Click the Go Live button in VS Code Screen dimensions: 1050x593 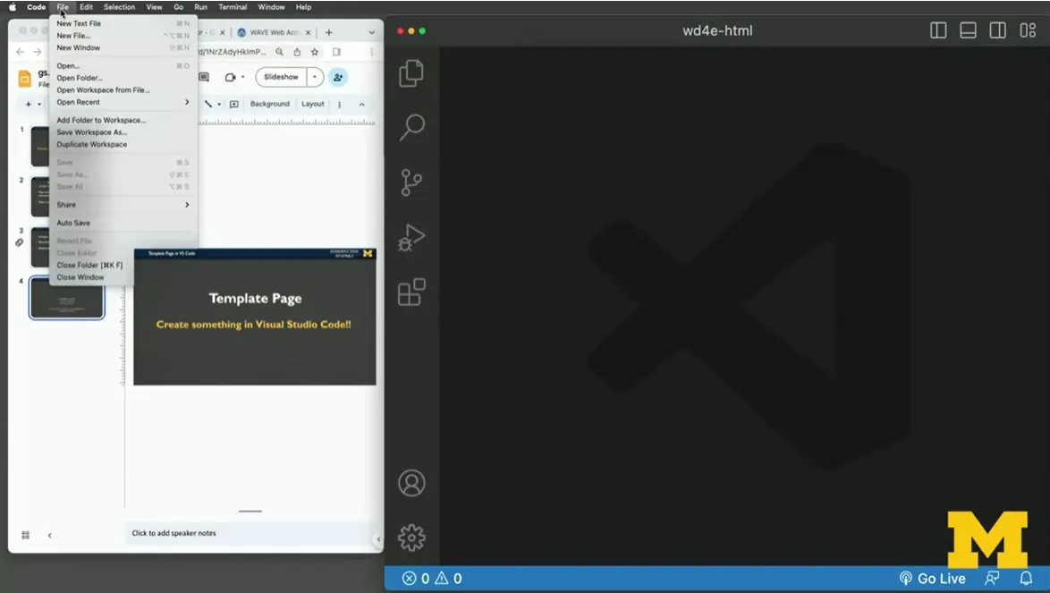[933, 578]
